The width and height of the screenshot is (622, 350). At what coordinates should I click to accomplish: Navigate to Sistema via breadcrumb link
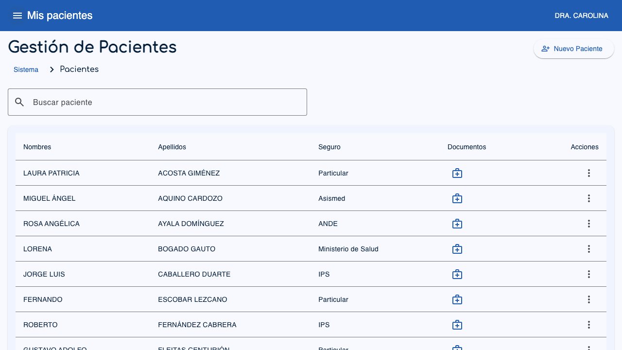click(26, 70)
